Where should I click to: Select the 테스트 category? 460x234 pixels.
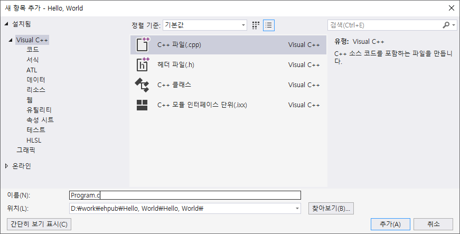pos(36,129)
